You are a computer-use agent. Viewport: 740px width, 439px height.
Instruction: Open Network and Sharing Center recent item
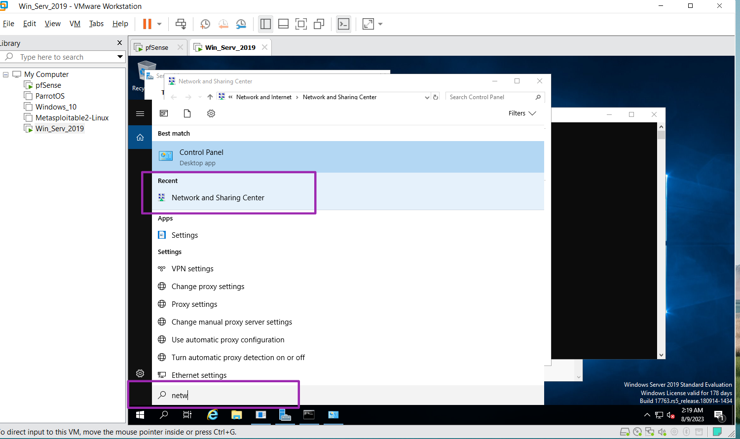348,198
